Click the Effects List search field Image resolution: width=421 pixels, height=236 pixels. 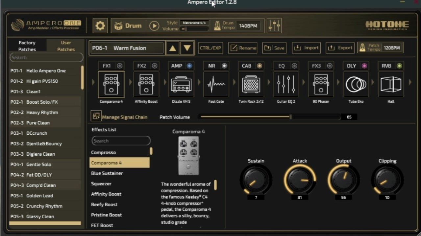121,141
